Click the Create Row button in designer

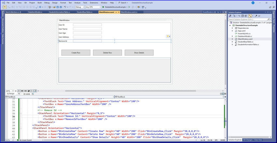pos(76,53)
